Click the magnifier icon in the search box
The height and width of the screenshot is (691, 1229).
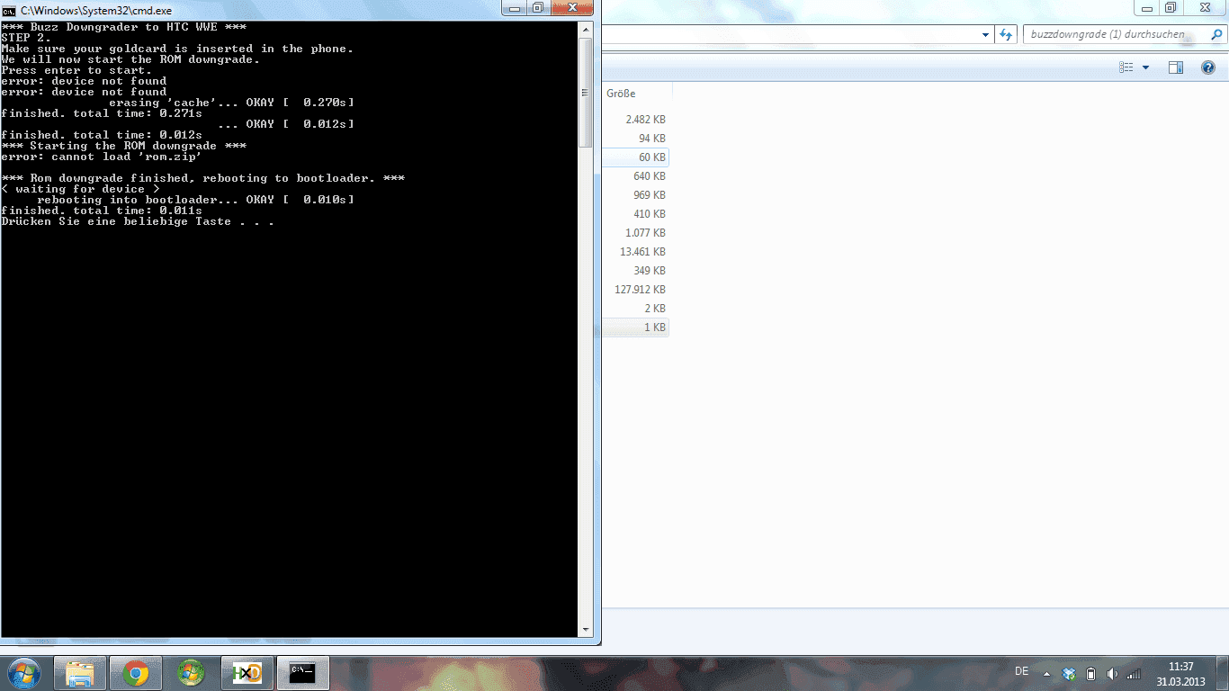(x=1215, y=35)
